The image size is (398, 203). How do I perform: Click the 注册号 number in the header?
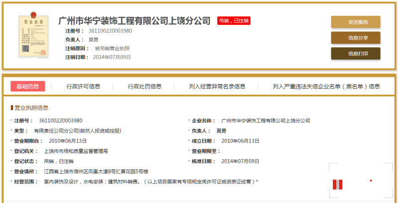click(109, 31)
